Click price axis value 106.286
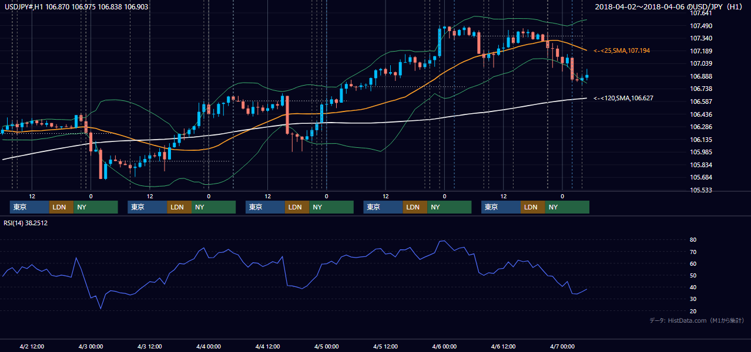Viewport: 751px width, 352px height. pos(702,127)
